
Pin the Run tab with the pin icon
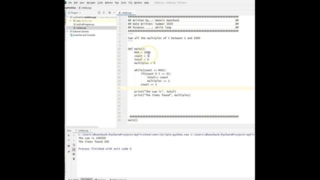click(69, 152)
